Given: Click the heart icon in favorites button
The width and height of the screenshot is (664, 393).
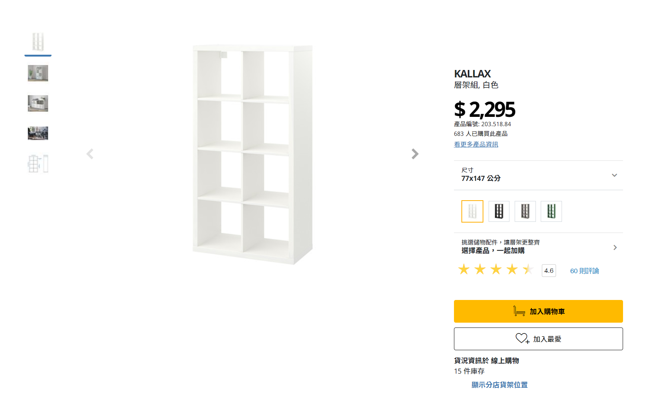Looking at the screenshot, I should 522,338.
